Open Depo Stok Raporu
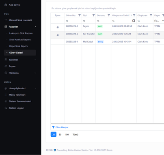 [x=19, y=46]
